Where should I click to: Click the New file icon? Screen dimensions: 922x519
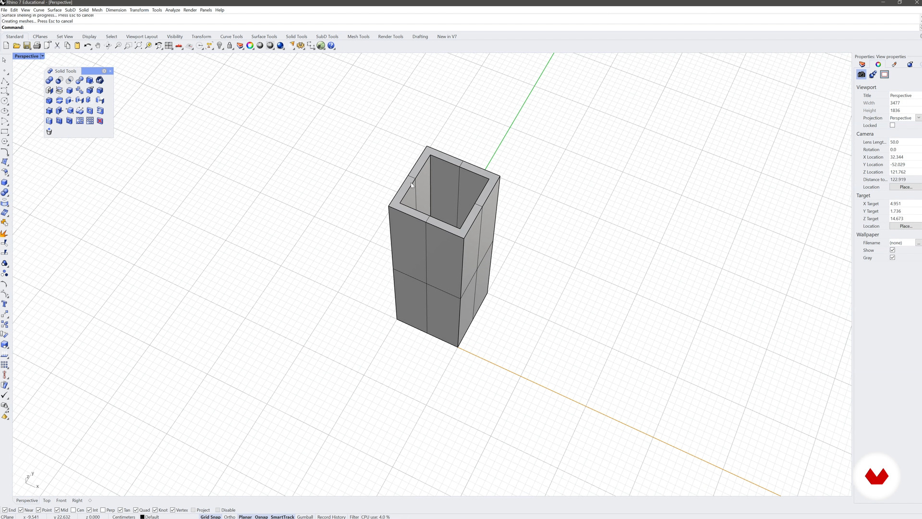[6, 46]
